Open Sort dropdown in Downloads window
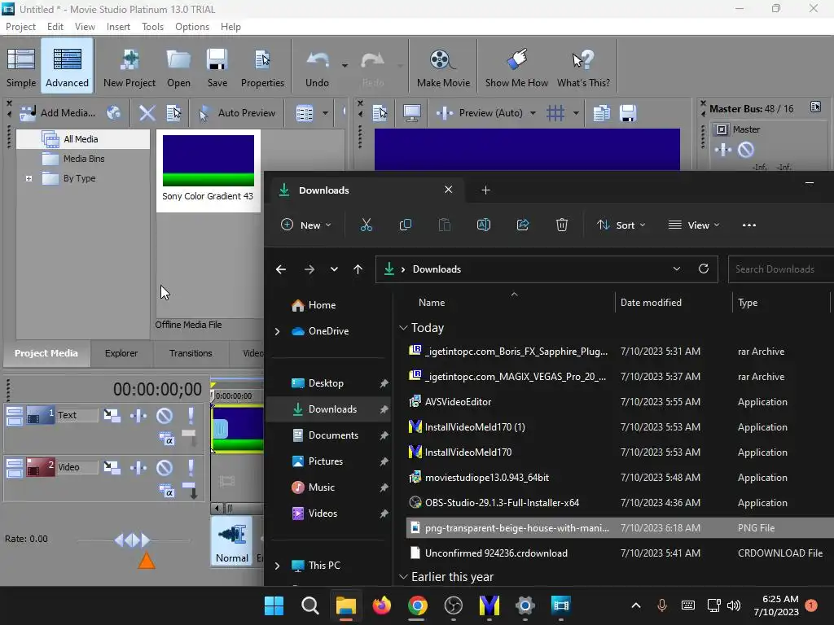Viewport: 834px width, 625px height. coord(621,225)
